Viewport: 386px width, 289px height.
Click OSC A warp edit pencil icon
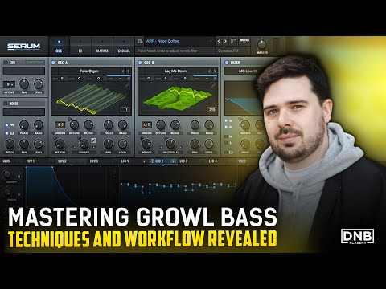(x=93, y=140)
